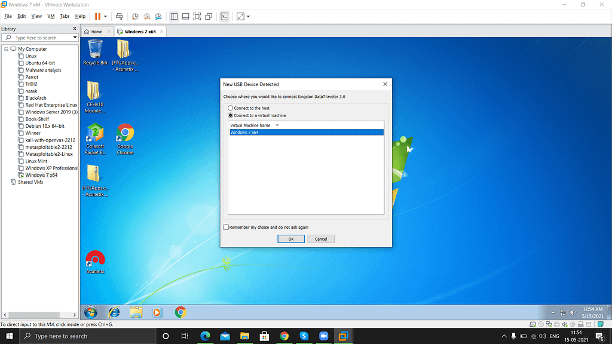The height and width of the screenshot is (344, 612).
Task: Select Windows 7 x64 in device list
Action: [x=307, y=133]
